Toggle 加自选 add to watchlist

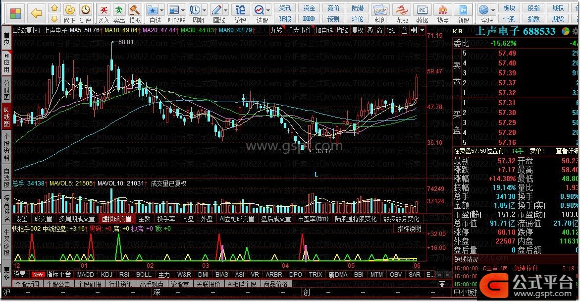[324, 30]
